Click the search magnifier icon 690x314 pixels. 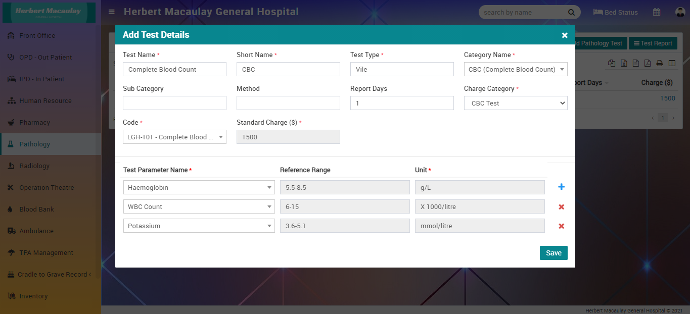tap(571, 12)
